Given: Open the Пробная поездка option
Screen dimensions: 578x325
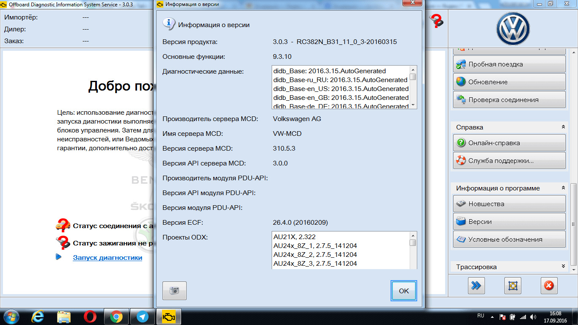Looking at the screenshot, I should [509, 64].
